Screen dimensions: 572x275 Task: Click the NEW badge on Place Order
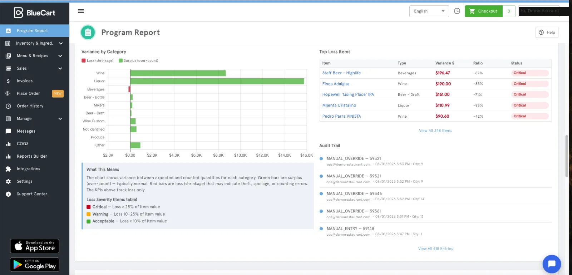point(58,94)
